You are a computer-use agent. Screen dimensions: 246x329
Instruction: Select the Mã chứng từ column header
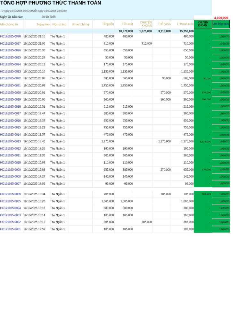tap(9, 24)
